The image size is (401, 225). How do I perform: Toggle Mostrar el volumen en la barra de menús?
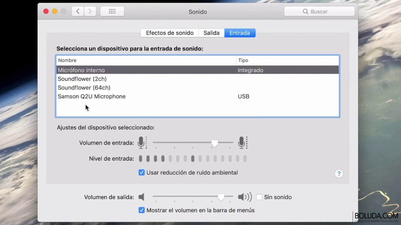(142, 210)
